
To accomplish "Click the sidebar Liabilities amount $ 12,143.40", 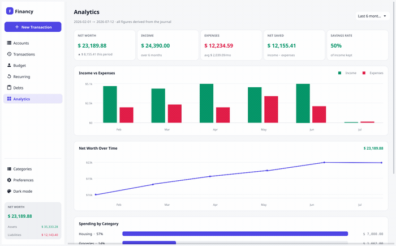I will click(50, 235).
